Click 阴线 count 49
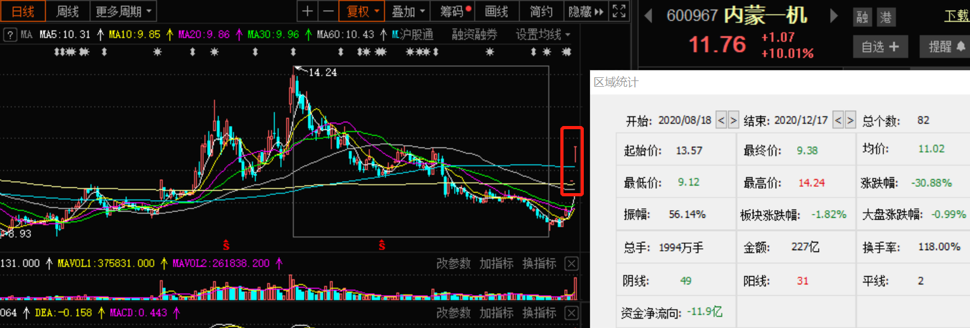This screenshot has width=970, height=328. pos(686,281)
